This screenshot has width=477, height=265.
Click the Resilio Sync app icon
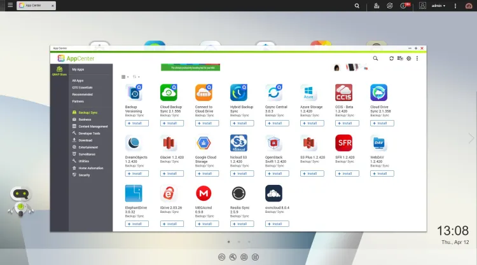pos(238,194)
